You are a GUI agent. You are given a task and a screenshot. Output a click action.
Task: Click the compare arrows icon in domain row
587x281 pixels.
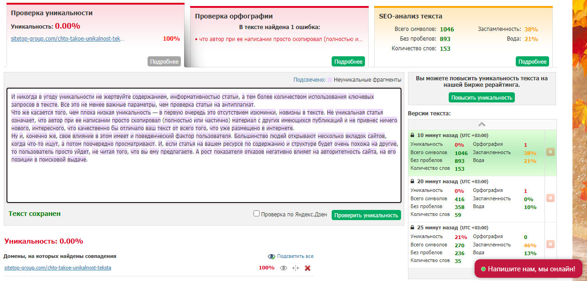point(296,268)
